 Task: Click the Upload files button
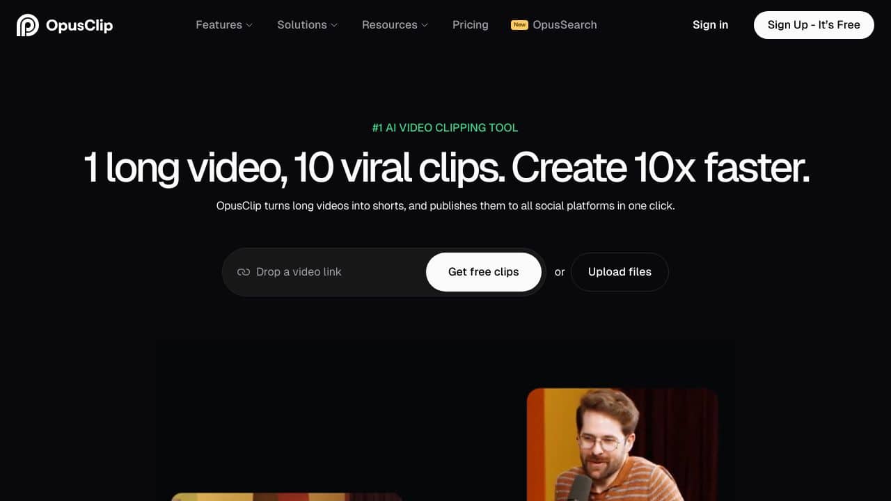click(x=620, y=272)
